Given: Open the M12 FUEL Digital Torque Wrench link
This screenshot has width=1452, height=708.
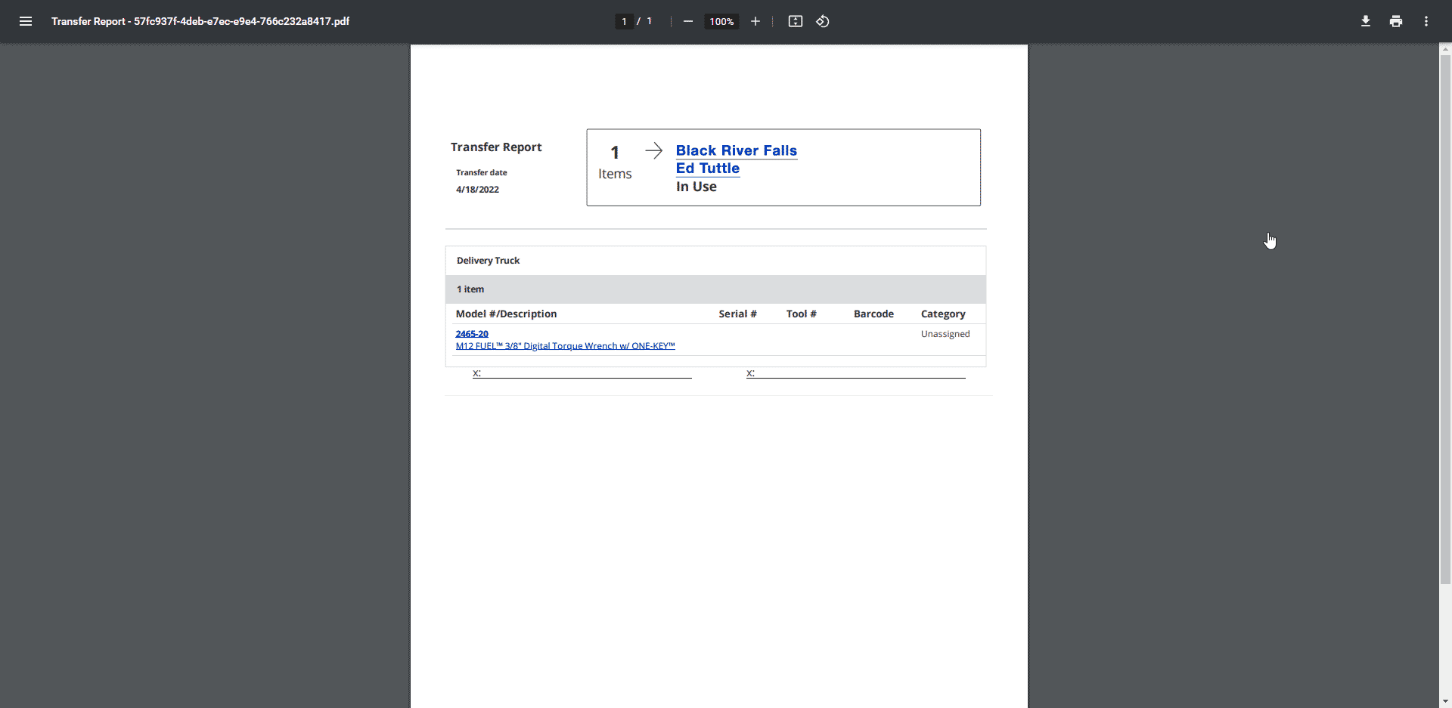Looking at the screenshot, I should point(565,346).
